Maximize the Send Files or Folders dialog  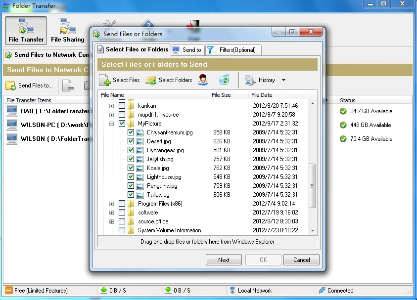[x=292, y=32]
